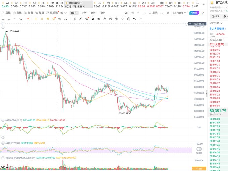Image resolution: width=228 pixels, height=171 pixels.
Task: Collapse the right side panel handle
Action: 207,94
